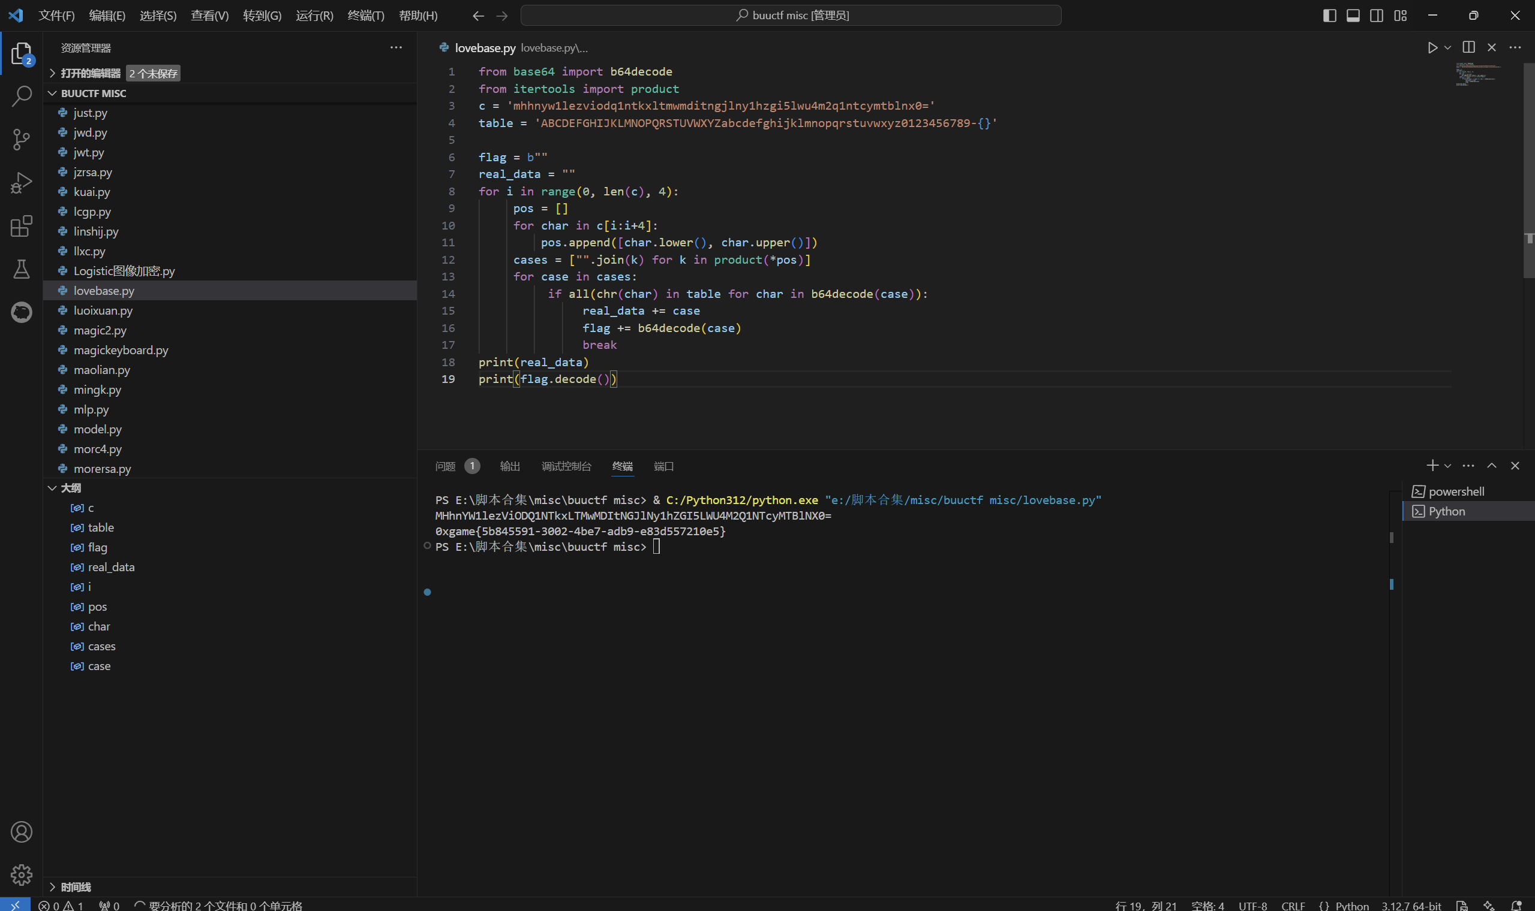The height and width of the screenshot is (911, 1535).
Task: Open the 选择(S) menu
Action: tap(158, 16)
